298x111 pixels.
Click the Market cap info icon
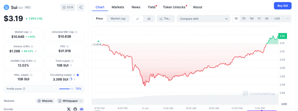coord(31,32)
